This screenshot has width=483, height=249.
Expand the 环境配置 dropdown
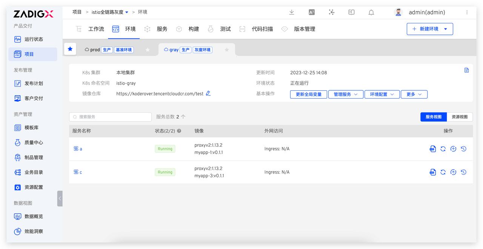(x=382, y=94)
